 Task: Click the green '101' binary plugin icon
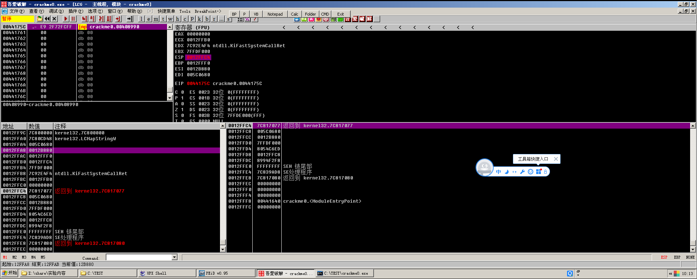[x=333, y=19]
